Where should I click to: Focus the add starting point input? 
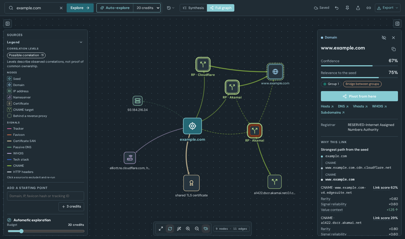(x=46, y=196)
